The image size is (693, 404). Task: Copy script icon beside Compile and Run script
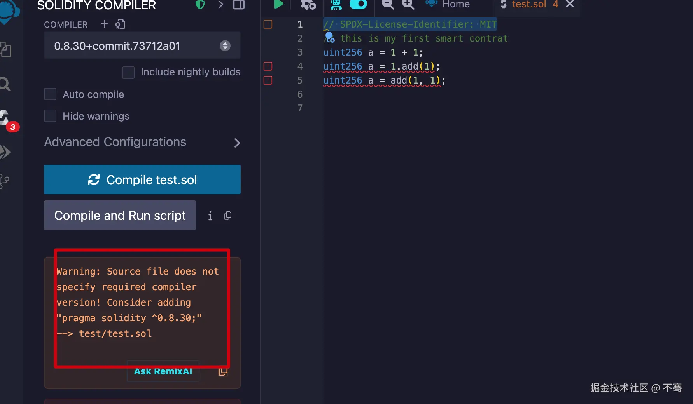(227, 216)
